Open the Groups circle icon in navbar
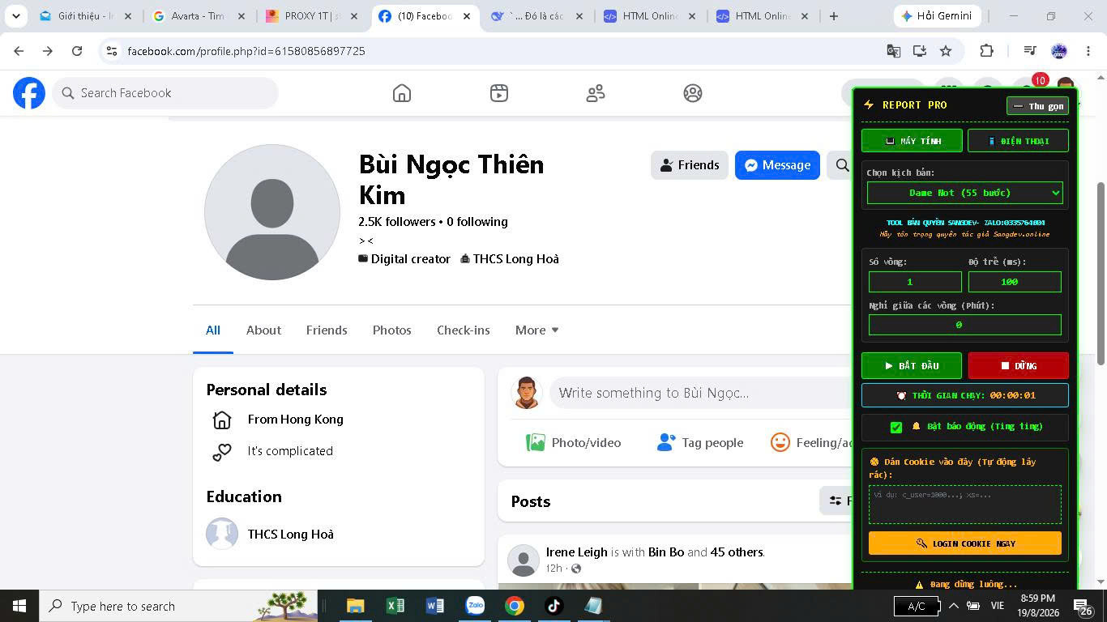The height and width of the screenshot is (622, 1107). pos(693,93)
